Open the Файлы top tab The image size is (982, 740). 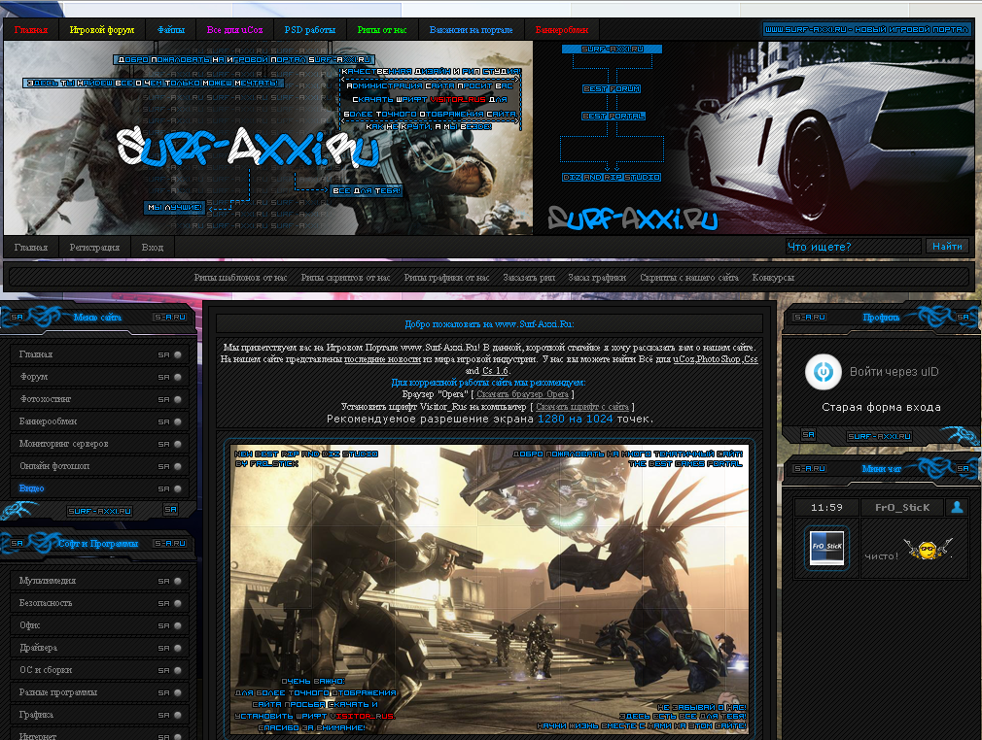(x=171, y=29)
